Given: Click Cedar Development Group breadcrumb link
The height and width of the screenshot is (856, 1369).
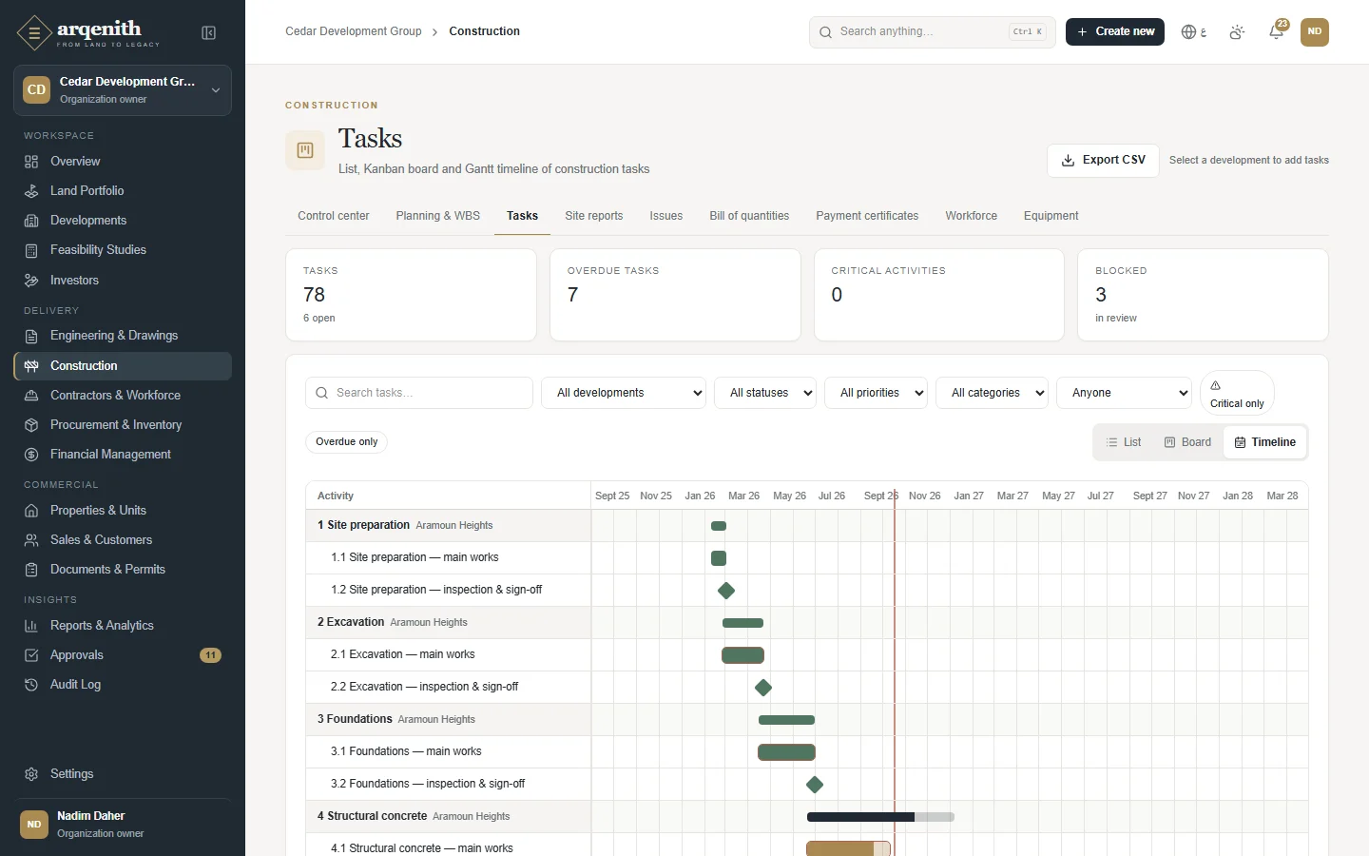Looking at the screenshot, I should click(x=354, y=31).
